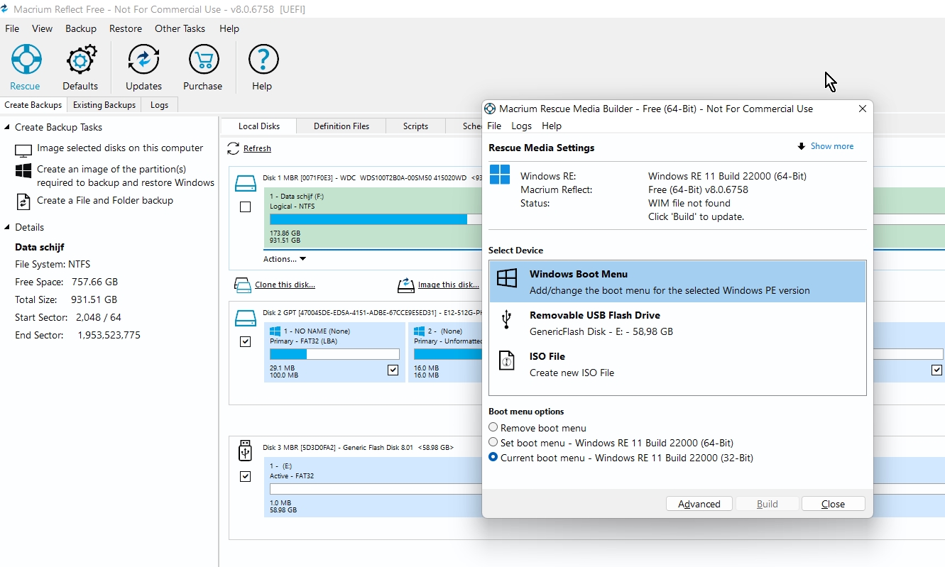Expand Show more in Rescue Media Settings
This screenshot has width=945, height=567.
click(x=826, y=146)
